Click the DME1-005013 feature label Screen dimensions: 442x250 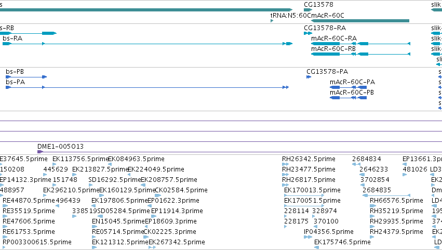pos(60,147)
